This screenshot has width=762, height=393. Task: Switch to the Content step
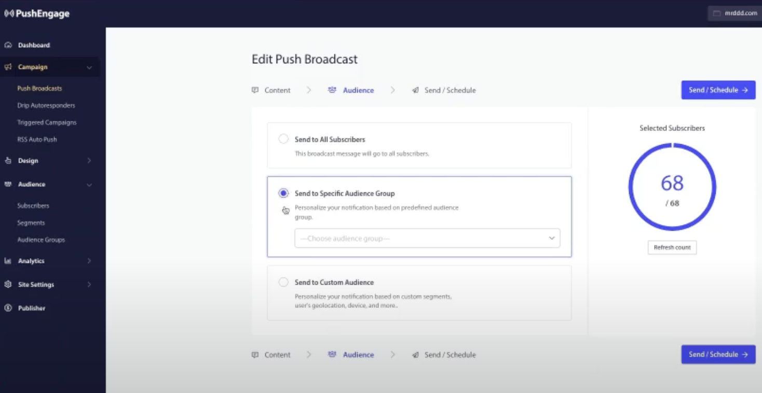(277, 90)
